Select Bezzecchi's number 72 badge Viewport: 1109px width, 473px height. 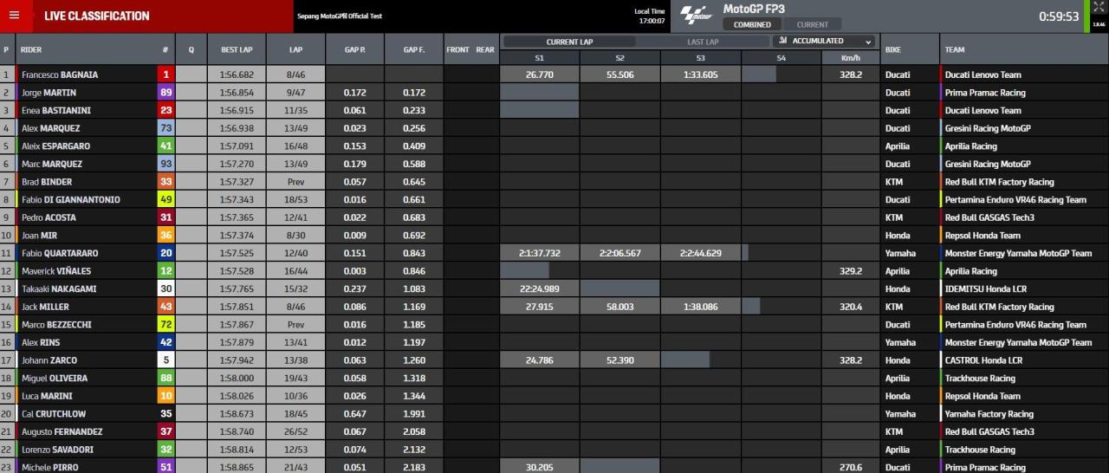pos(165,325)
